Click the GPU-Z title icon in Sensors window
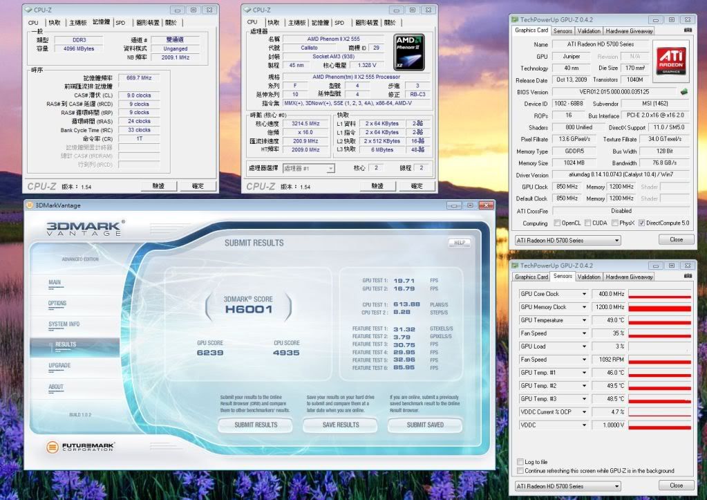The image size is (707, 500). (515, 266)
